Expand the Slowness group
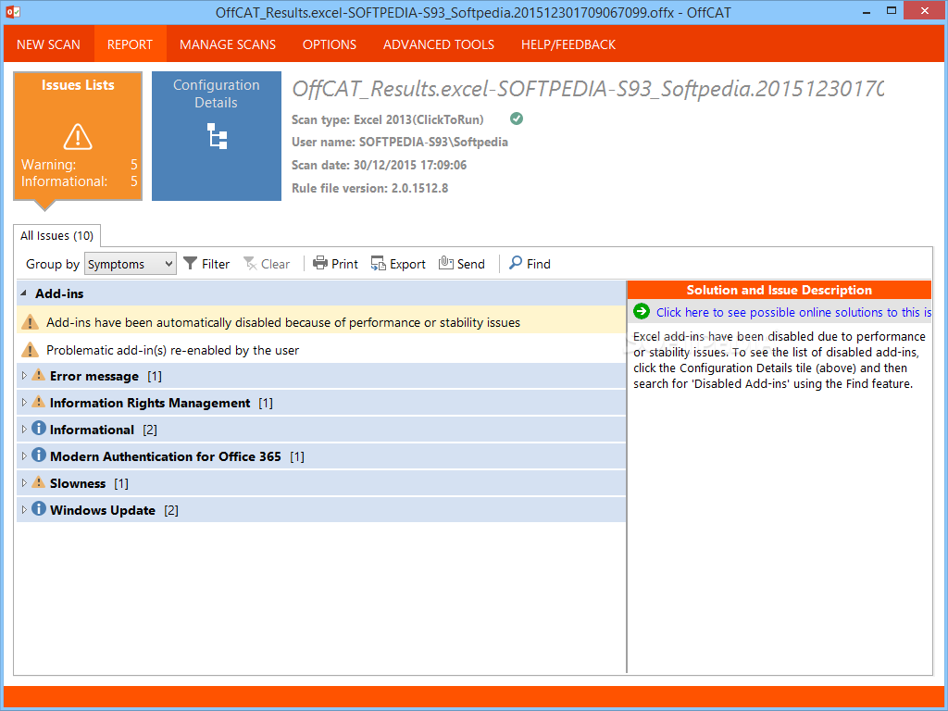 (x=23, y=482)
